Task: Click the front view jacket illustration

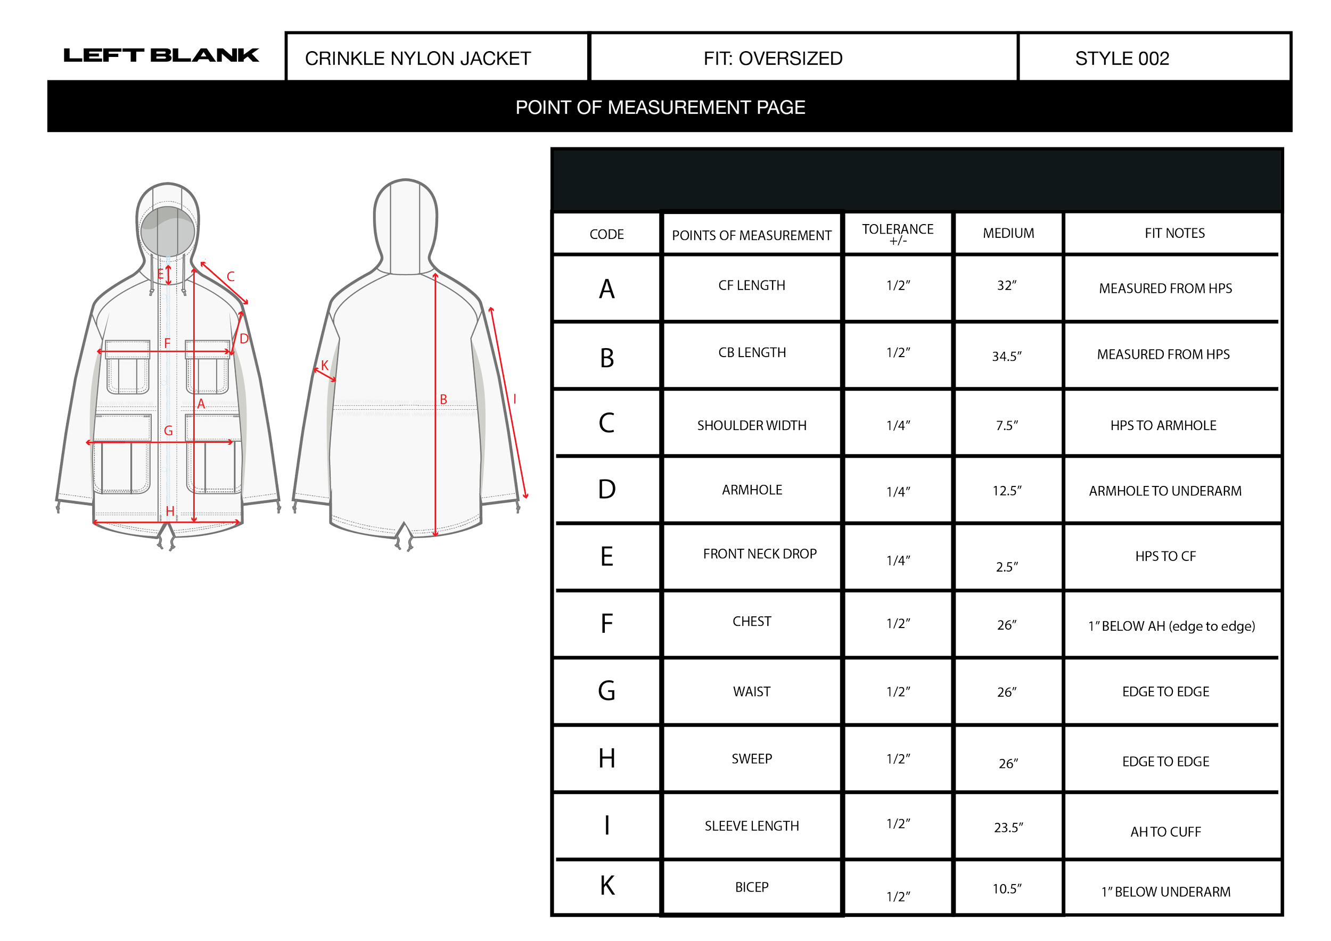Action: (x=168, y=366)
